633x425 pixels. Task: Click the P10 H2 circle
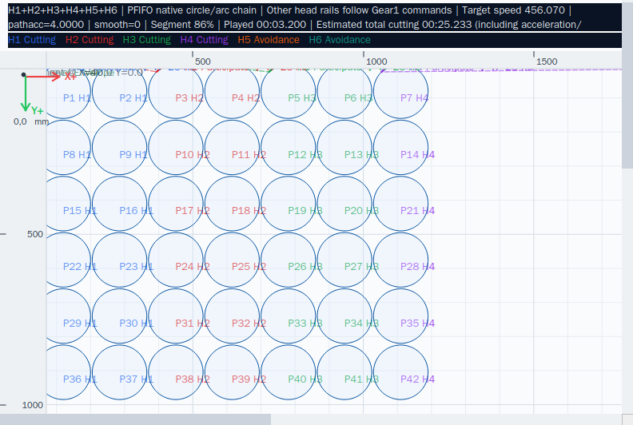pyautogui.click(x=176, y=147)
